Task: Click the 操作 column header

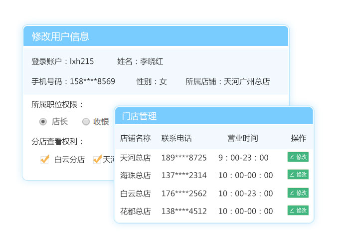Action: tap(299, 138)
